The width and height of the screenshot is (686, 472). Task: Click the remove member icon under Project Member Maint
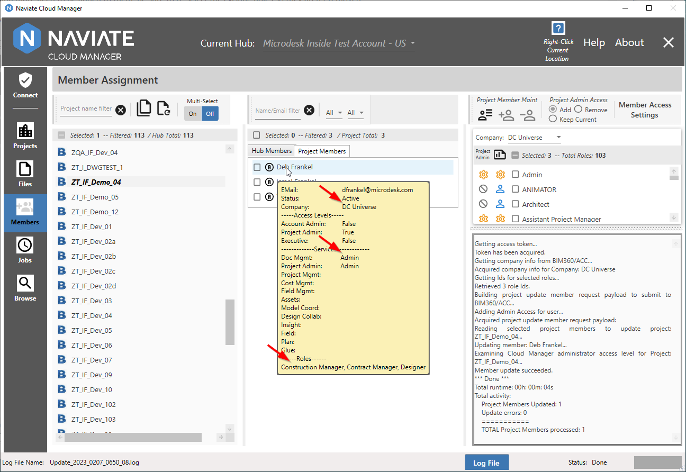tap(527, 114)
